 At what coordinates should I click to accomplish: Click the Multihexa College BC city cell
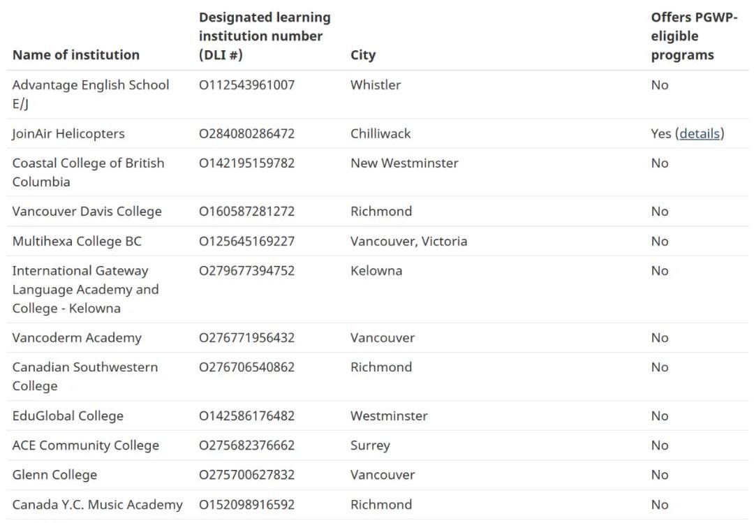(408, 241)
